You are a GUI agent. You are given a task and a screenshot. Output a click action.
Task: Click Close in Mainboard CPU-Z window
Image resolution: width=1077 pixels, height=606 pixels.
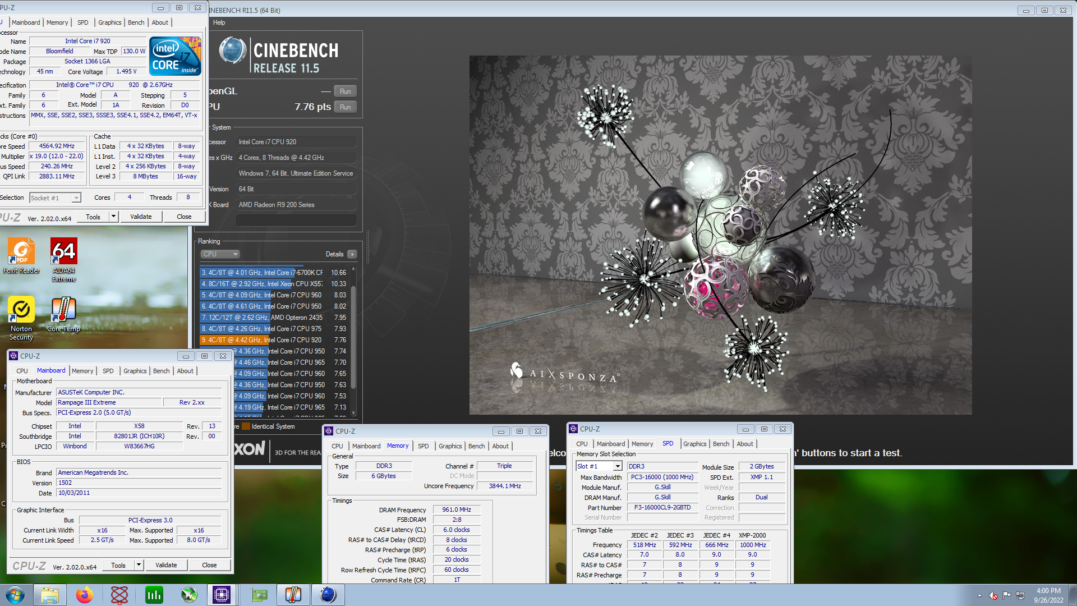point(209,565)
